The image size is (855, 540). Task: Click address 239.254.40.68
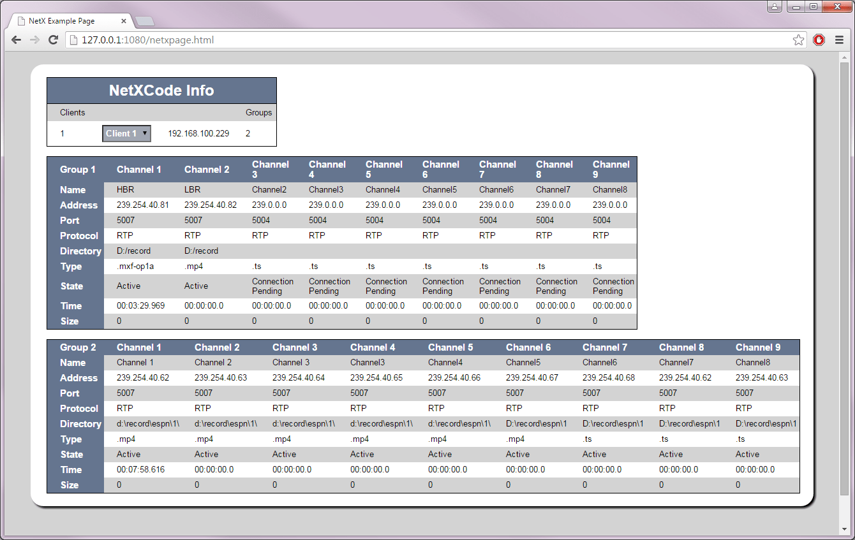pyautogui.click(x=609, y=378)
